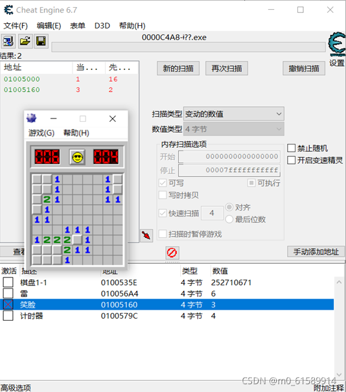Click the Minesweeper smiley face button

(x=77, y=157)
